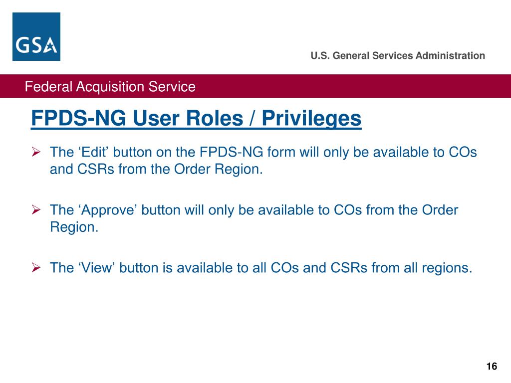Click the slide number 16

point(492,367)
